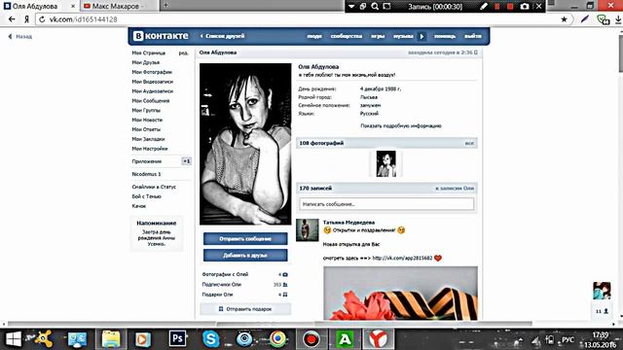Click 'Показать подробную информацию' link
The width and height of the screenshot is (623, 350).
click(401, 125)
